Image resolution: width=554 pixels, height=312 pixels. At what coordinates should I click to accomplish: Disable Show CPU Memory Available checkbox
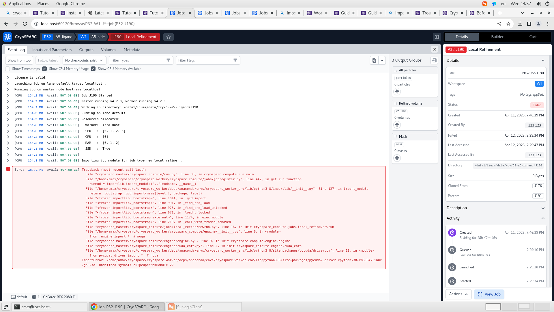click(x=93, y=69)
